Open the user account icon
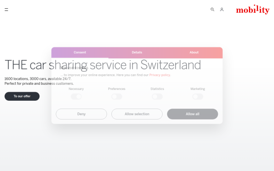The height and width of the screenshot is (171, 274). pyautogui.click(x=222, y=10)
